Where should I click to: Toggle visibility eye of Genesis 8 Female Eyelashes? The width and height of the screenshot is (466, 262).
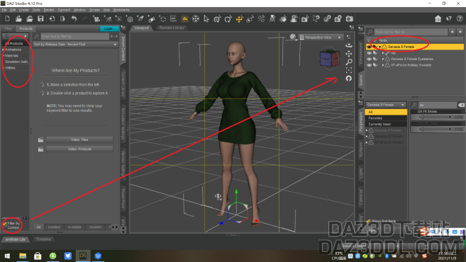click(x=369, y=59)
